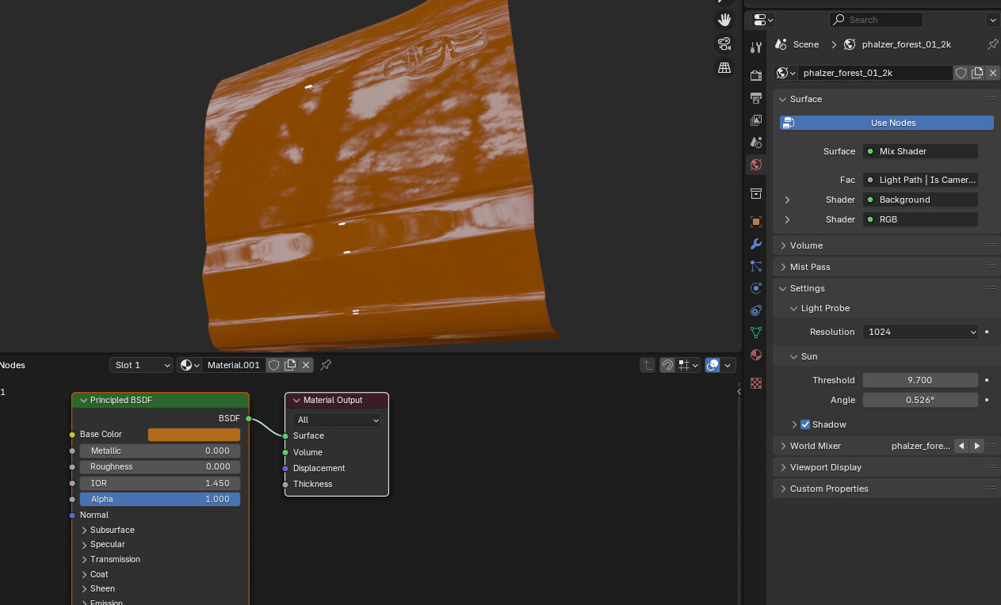Expand the Shadow subpanel arrow
The width and height of the screenshot is (1001, 605).
pyautogui.click(x=794, y=424)
